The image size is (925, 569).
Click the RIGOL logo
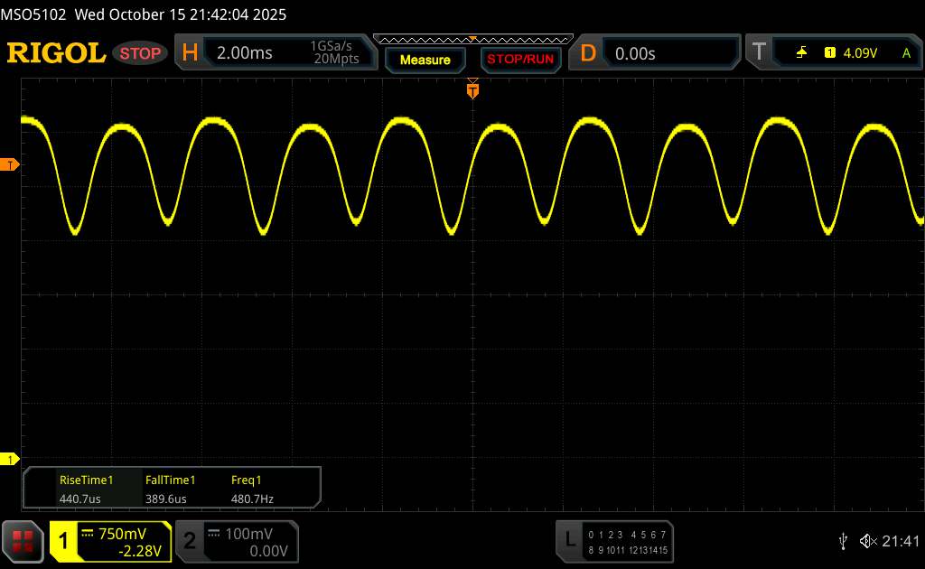click(56, 53)
